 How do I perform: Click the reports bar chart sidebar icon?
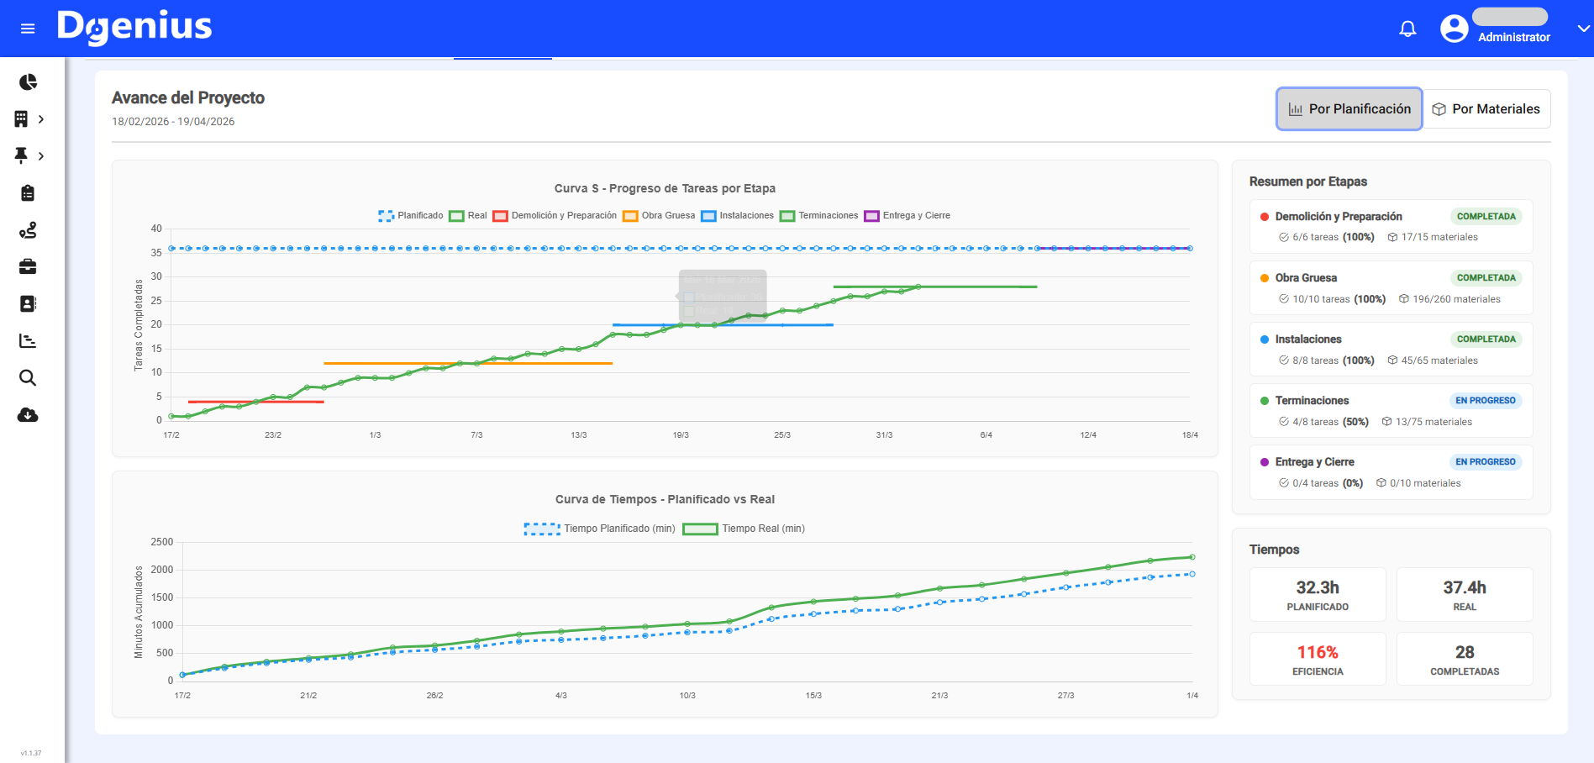point(28,340)
